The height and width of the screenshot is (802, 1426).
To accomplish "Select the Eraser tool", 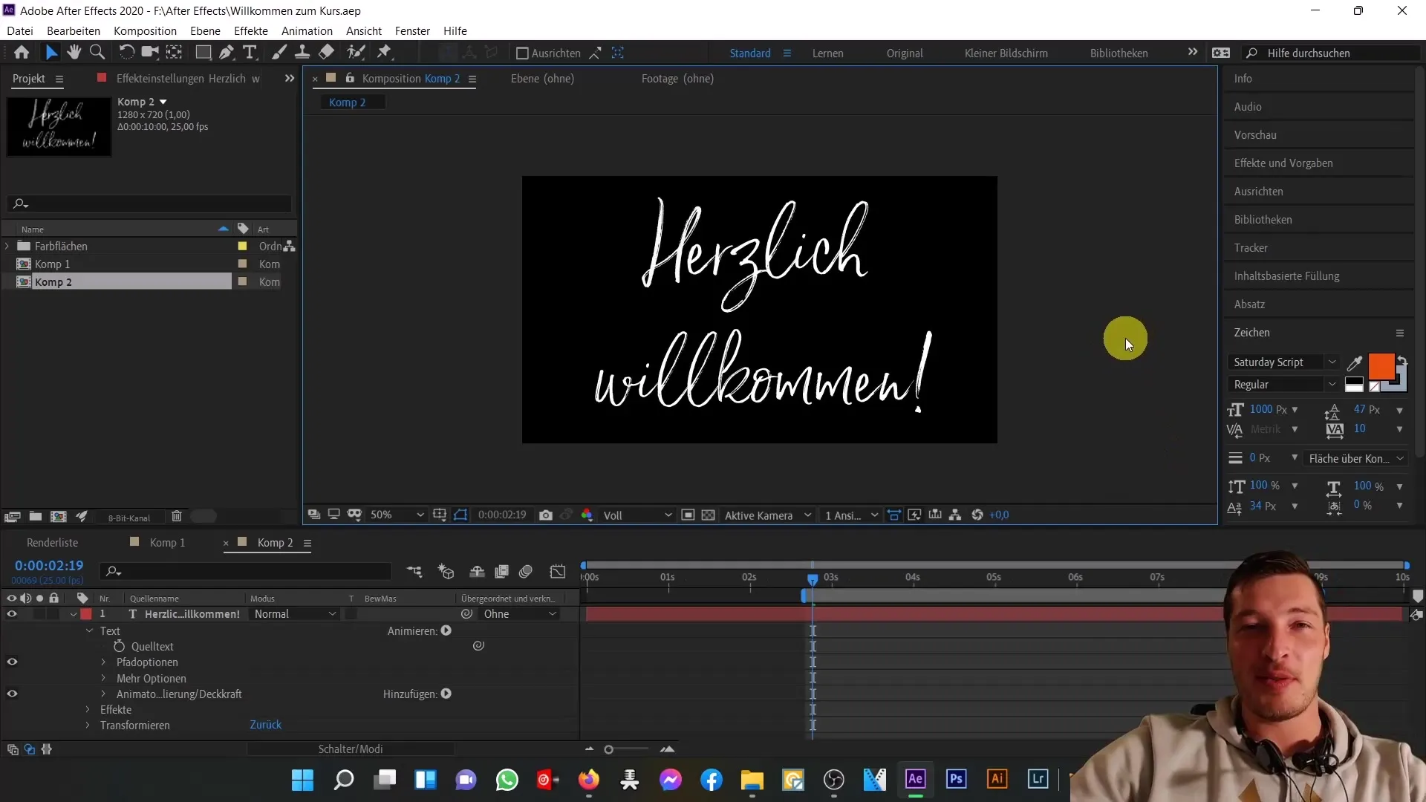I will coord(326,52).
